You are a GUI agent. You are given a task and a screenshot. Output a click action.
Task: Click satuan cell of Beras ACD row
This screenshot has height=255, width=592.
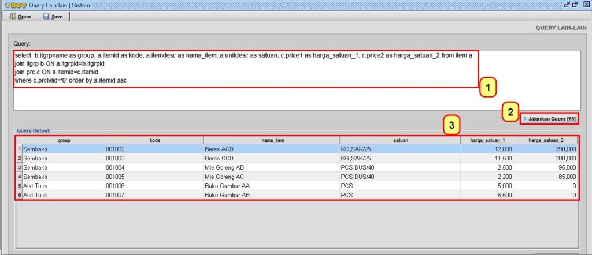point(400,149)
